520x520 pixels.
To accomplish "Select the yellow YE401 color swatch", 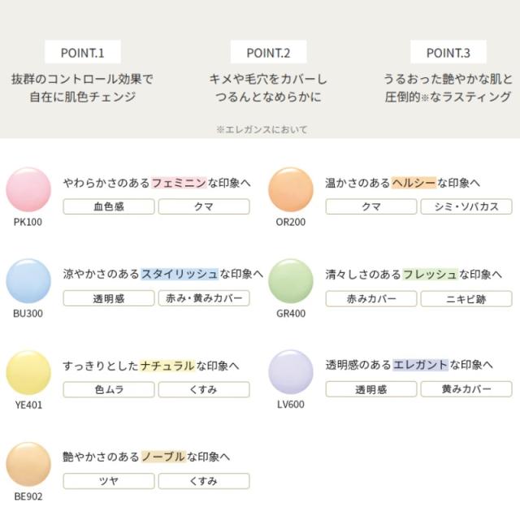I will [28, 372].
